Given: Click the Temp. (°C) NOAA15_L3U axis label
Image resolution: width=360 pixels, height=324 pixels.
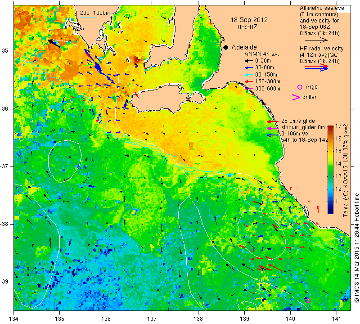Looking at the screenshot, I should click(346, 170).
